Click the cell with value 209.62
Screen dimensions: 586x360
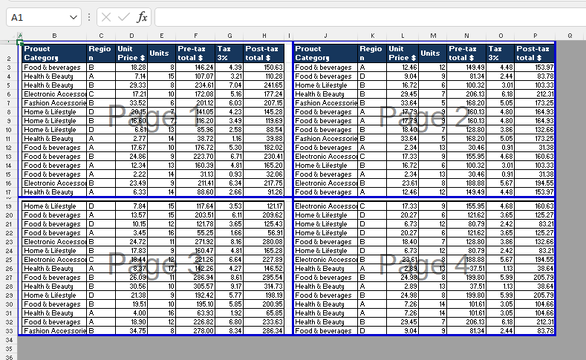coord(264,215)
